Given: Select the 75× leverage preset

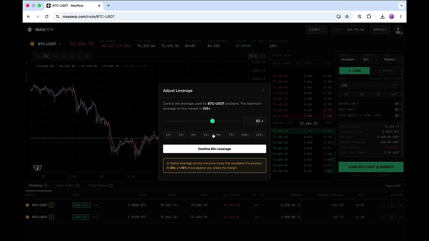Looking at the screenshot, I should coord(232,135).
